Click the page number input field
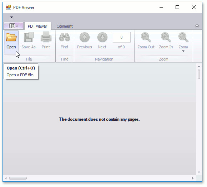This screenshot has width=207, height=187. pyautogui.click(x=122, y=37)
